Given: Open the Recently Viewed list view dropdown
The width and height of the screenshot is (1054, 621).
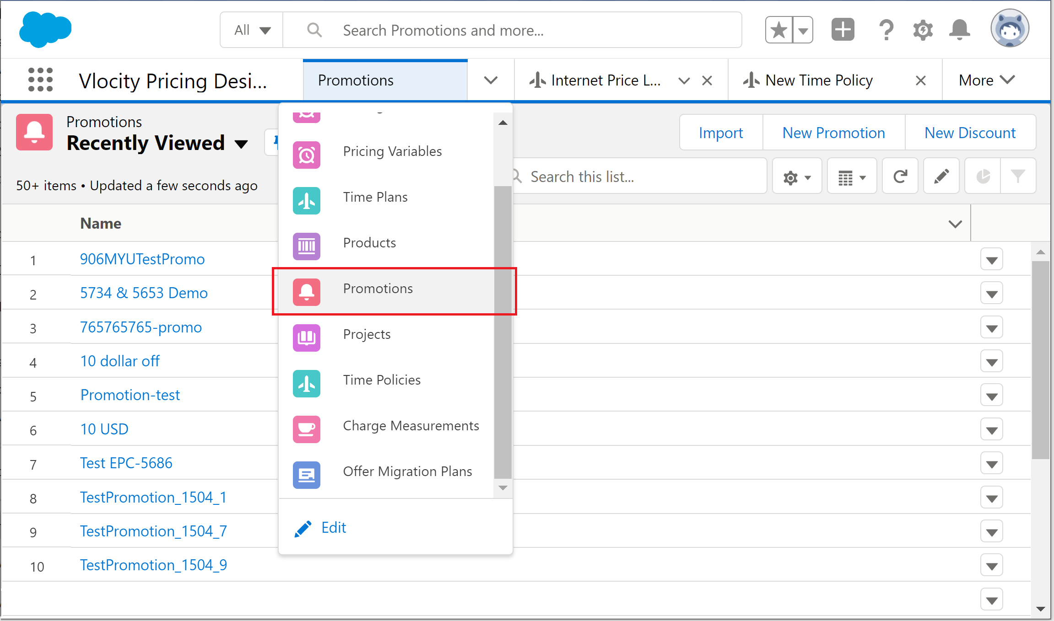Looking at the screenshot, I should coord(241,145).
